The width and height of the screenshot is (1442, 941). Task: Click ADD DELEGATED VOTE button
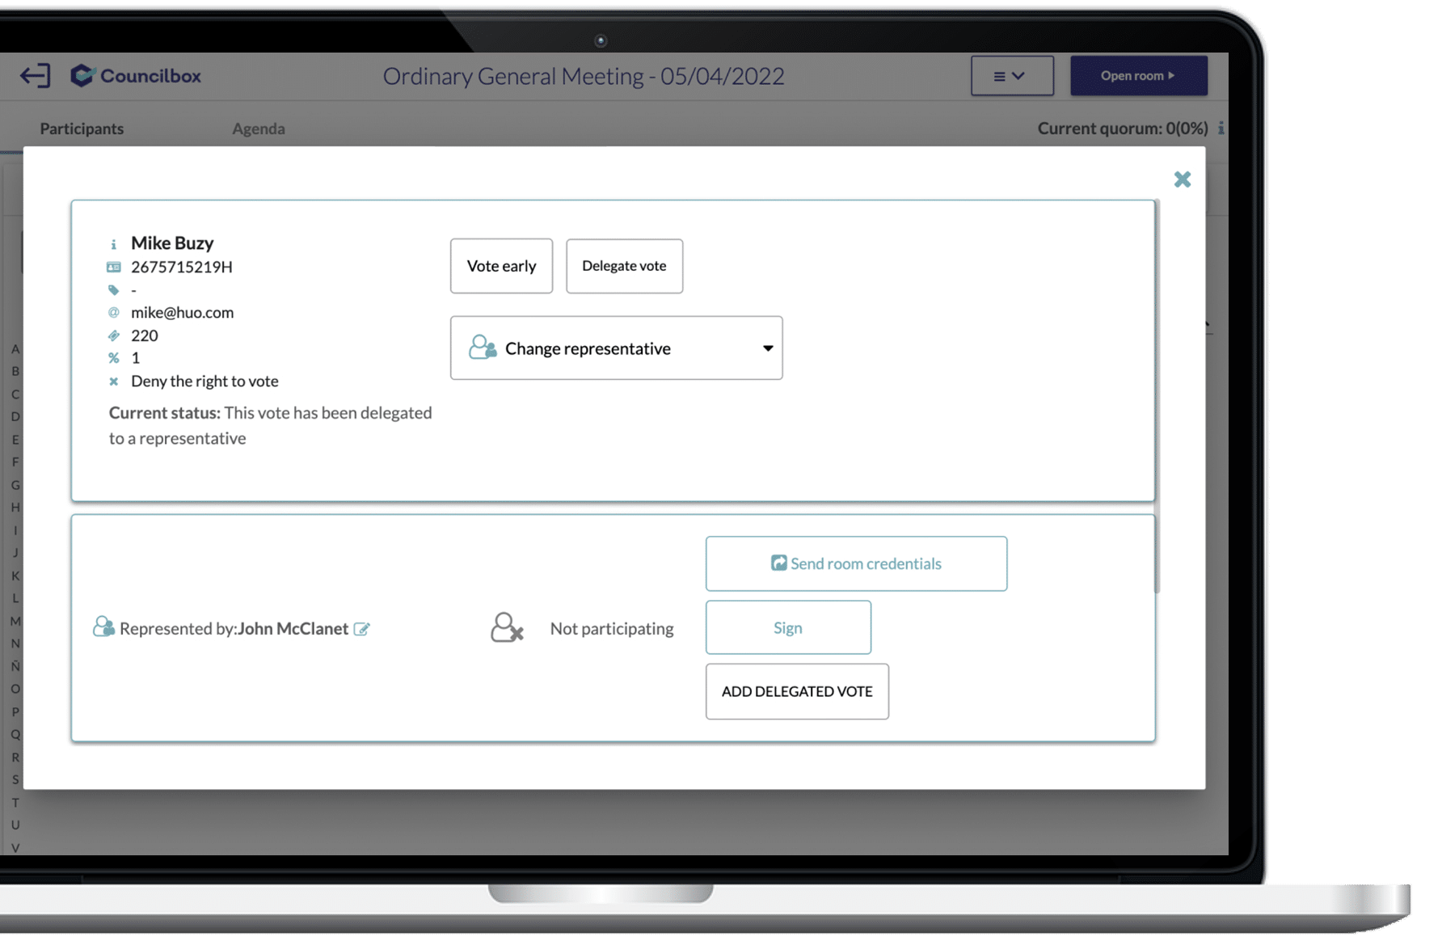click(x=797, y=691)
